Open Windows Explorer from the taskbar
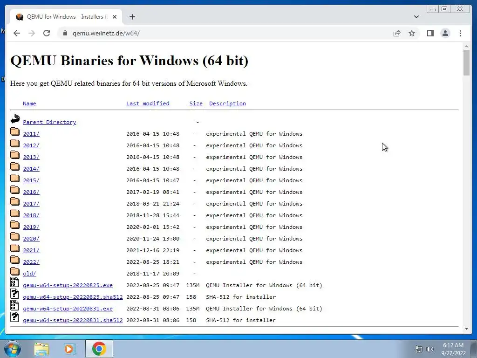Image resolution: width=477 pixels, height=358 pixels. pyautogui.click(x=41, y=349)
